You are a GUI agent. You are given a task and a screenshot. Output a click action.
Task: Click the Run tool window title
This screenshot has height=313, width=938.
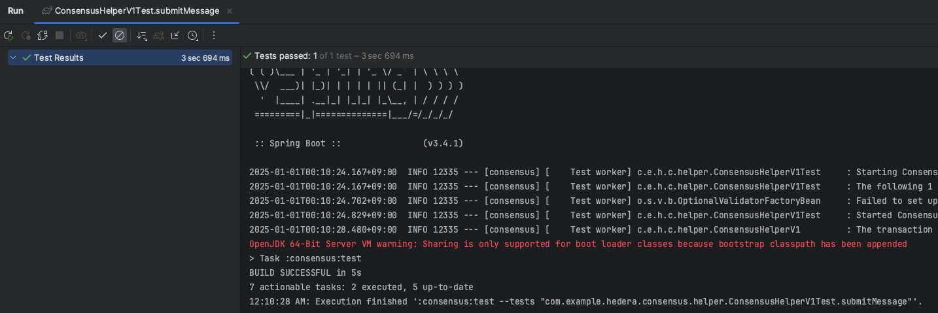[16, 11]
